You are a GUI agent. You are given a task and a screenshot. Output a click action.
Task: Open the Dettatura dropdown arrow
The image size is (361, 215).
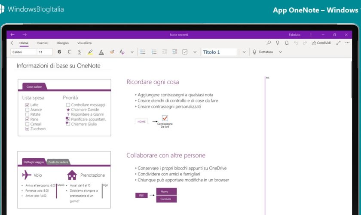point(281,52)
